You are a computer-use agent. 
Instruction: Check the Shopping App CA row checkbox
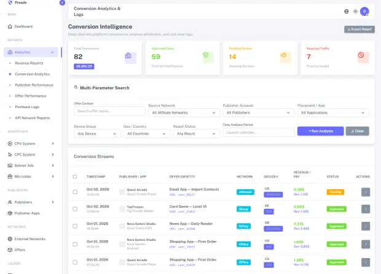tap(75, 262)
